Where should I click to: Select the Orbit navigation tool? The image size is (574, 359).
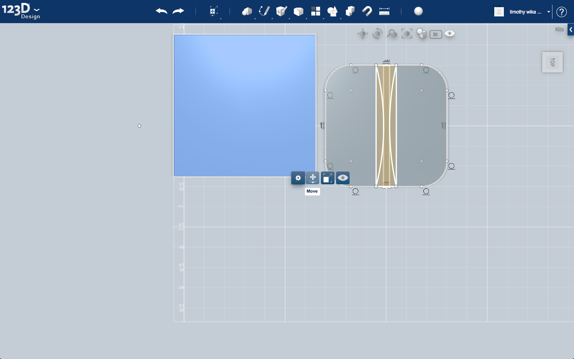(377, 34)
